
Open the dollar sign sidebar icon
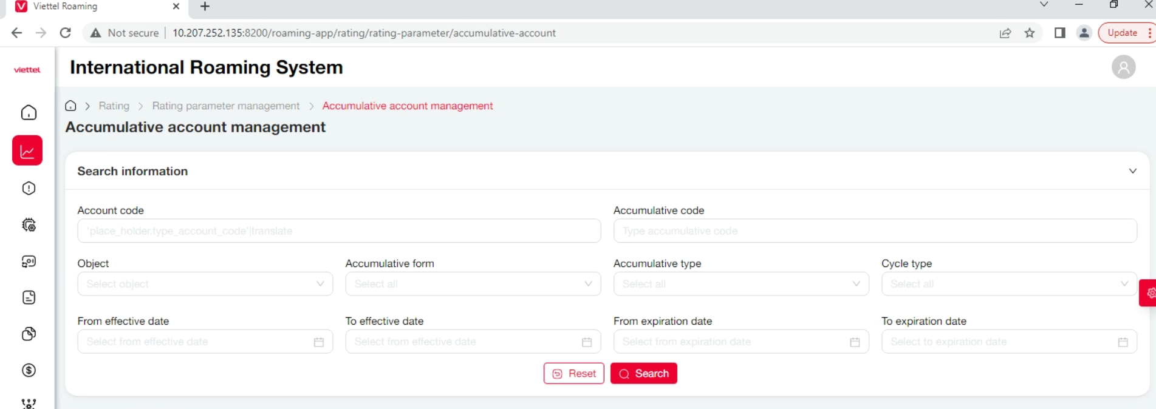[x=29, y=370]
